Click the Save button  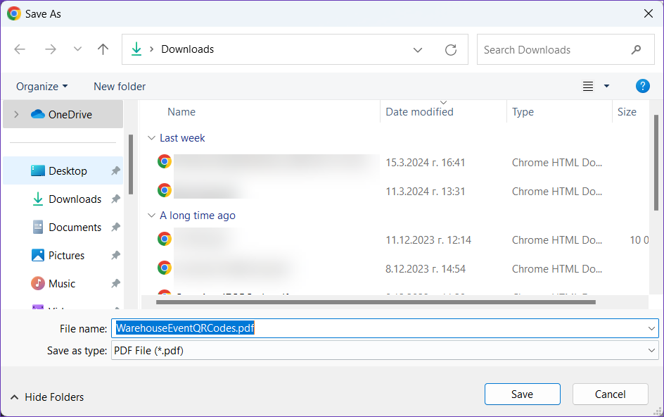pos(522,394)
